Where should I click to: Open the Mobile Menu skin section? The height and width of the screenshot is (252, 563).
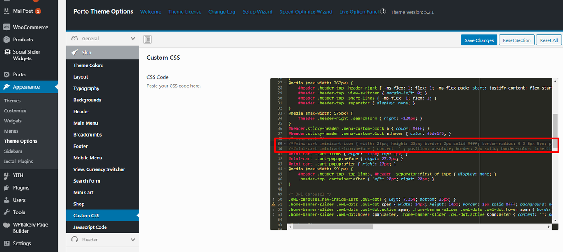point(88,158)
